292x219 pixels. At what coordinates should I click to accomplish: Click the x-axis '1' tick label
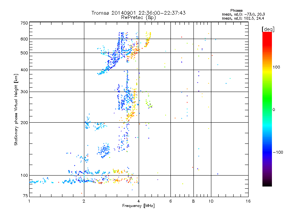pyautogui.click(x=29, y=201)
